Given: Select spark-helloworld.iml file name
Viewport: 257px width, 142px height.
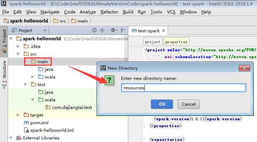Looking at the screenshot, I should tap(52, 130).
